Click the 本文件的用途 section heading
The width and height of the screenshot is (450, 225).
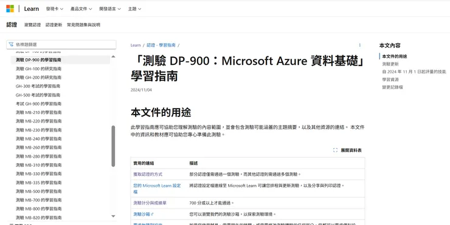161,113
